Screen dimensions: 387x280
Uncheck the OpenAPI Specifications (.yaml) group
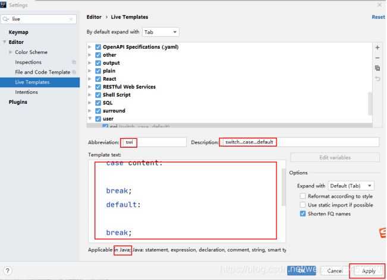coord(98,47)
